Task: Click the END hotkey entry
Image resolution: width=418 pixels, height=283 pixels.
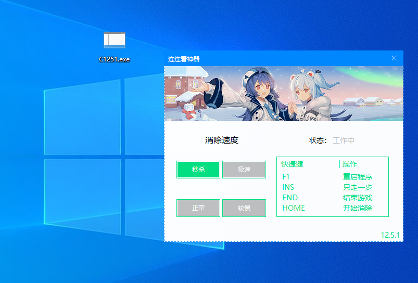Action: [290, 198]
